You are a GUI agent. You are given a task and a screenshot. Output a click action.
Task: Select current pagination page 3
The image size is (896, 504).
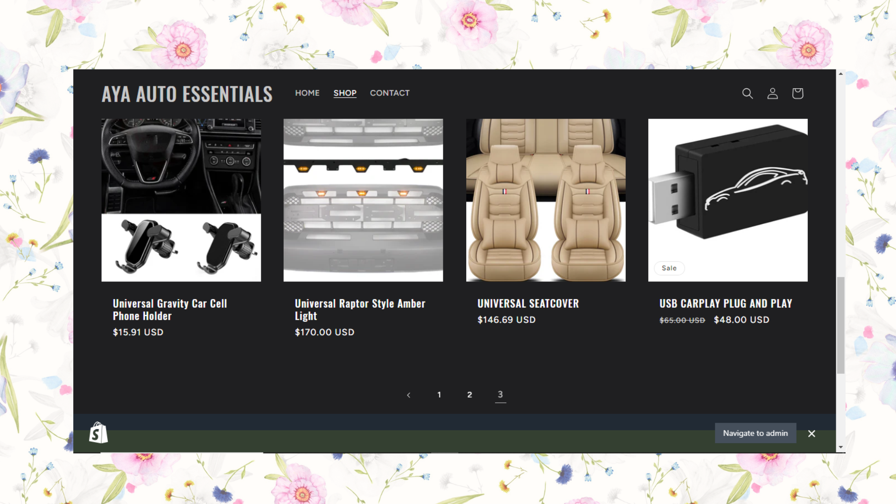(x=500, y=394)
